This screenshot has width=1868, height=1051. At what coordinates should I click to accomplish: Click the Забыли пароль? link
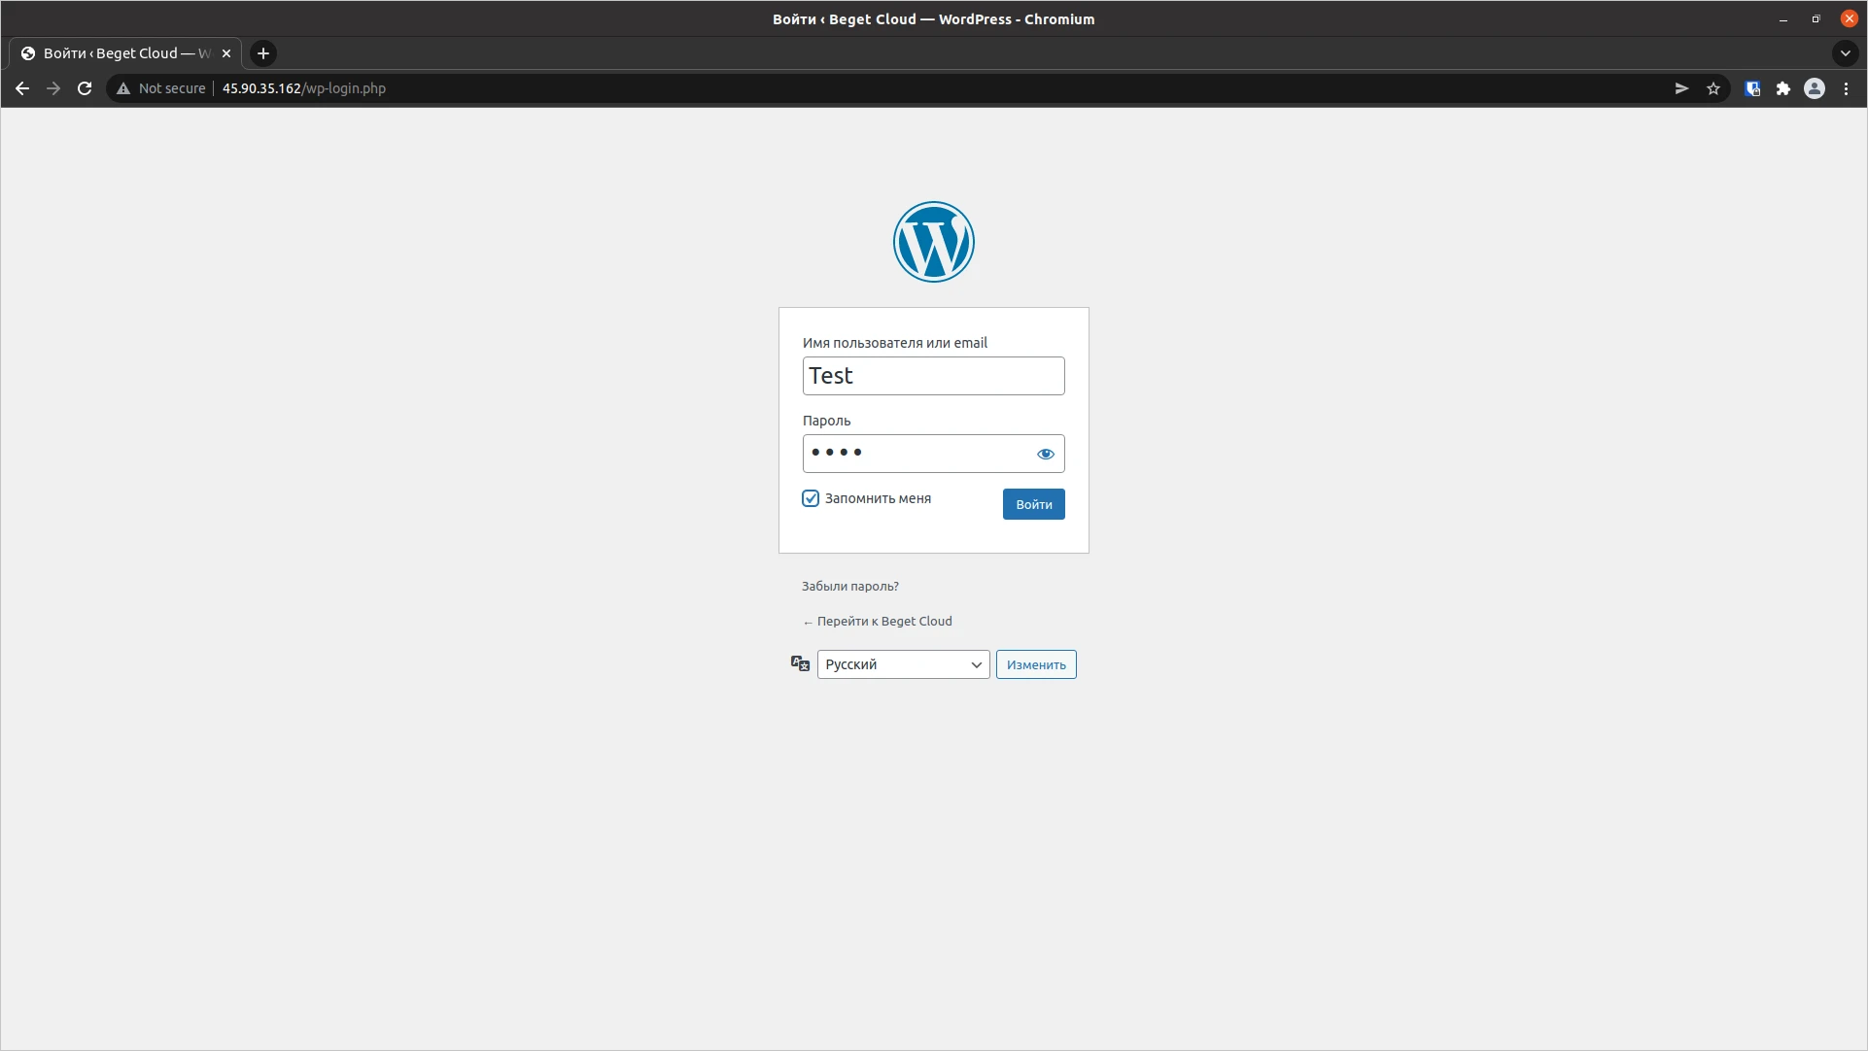click(x=849, y=586)
